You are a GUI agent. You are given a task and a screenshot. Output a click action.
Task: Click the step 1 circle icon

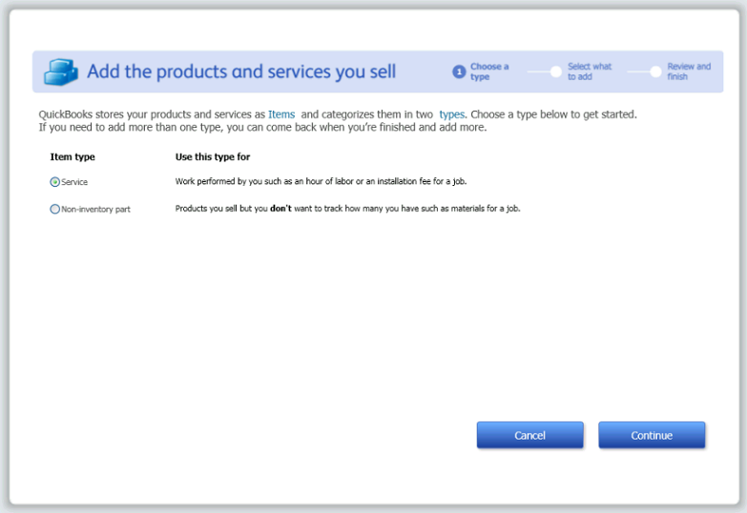click(x=459, y=72)
